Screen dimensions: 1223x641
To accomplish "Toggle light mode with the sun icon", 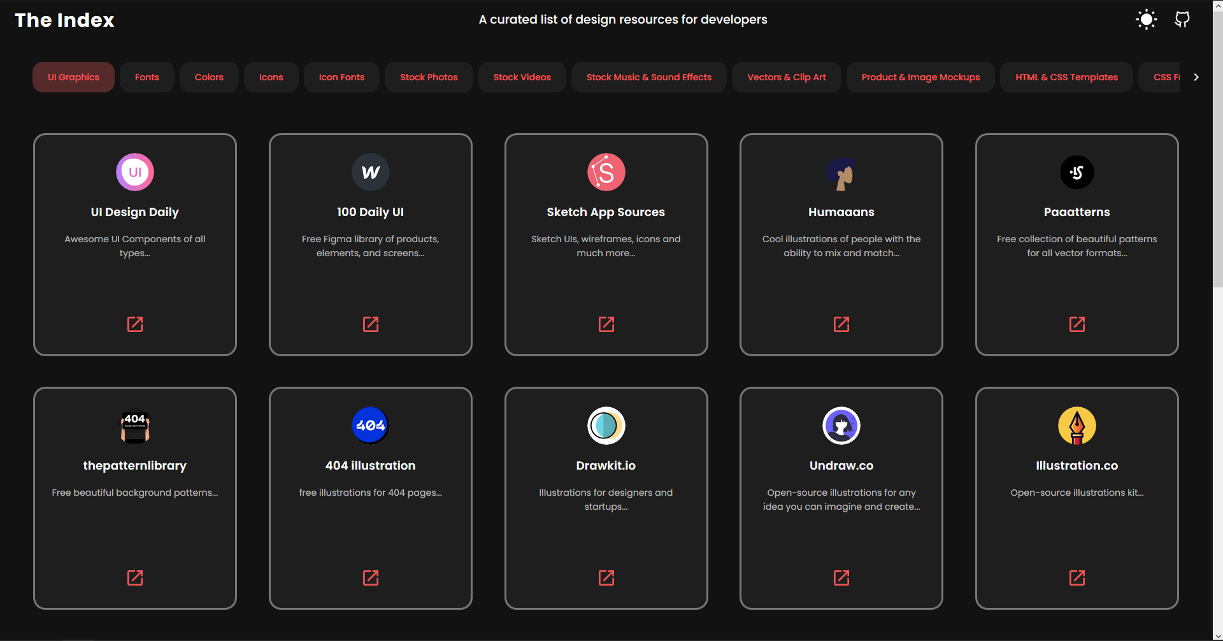I will point(1147,20).
